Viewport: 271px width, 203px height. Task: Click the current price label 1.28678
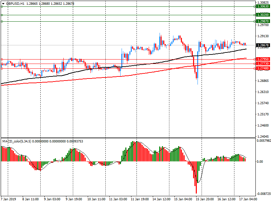click(263, 45)
